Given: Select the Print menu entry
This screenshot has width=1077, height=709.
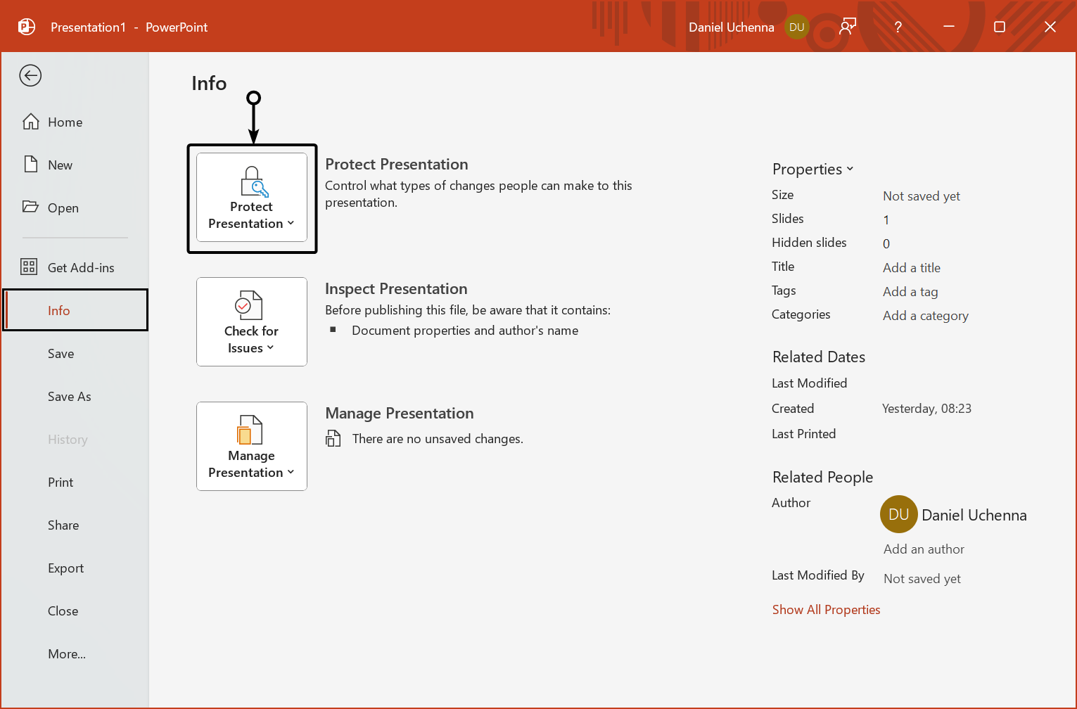Looking at the screenshot, I should 60,482.
